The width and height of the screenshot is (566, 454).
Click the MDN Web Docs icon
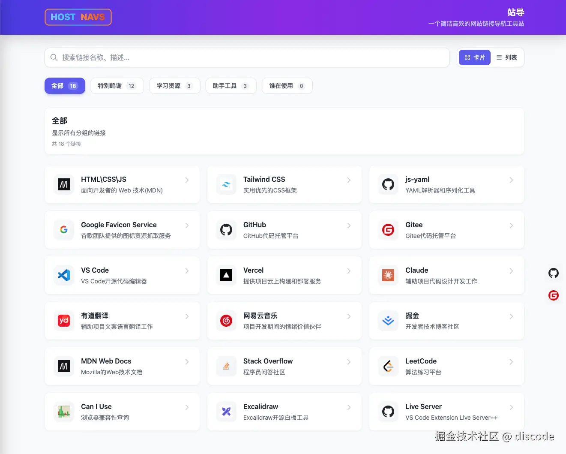pyautogui.click(x=64, y=366)
